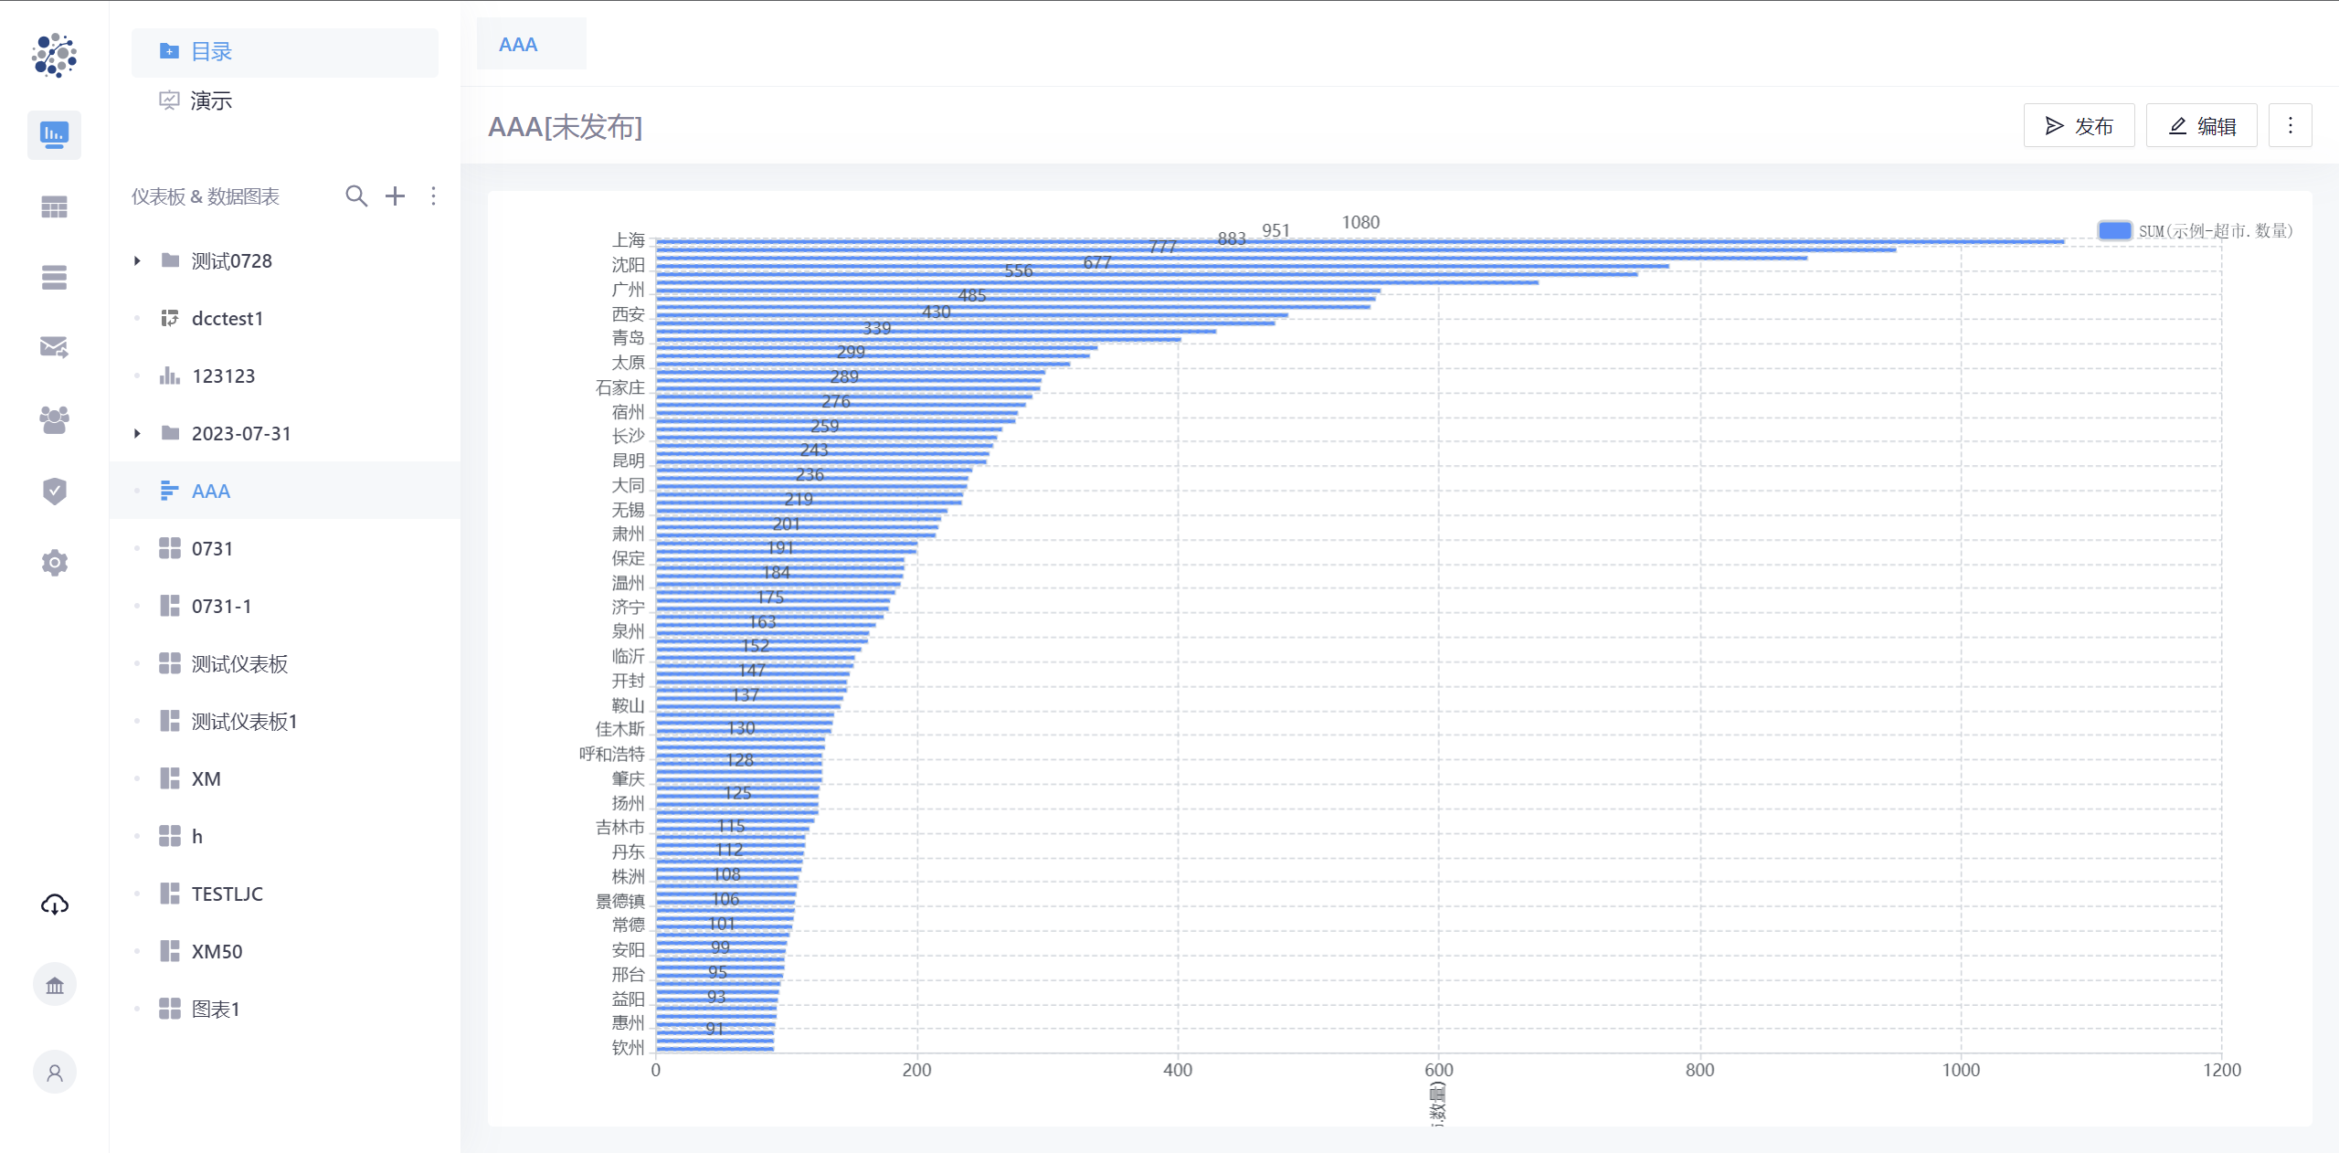Open the XM50 dashboard item
The height and width of the screenshot is (1153, 2339).
click(285, 951)
